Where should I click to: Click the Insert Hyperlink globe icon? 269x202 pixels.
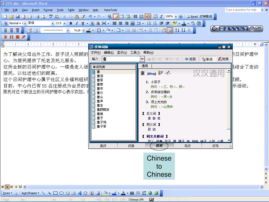point(110,17)
